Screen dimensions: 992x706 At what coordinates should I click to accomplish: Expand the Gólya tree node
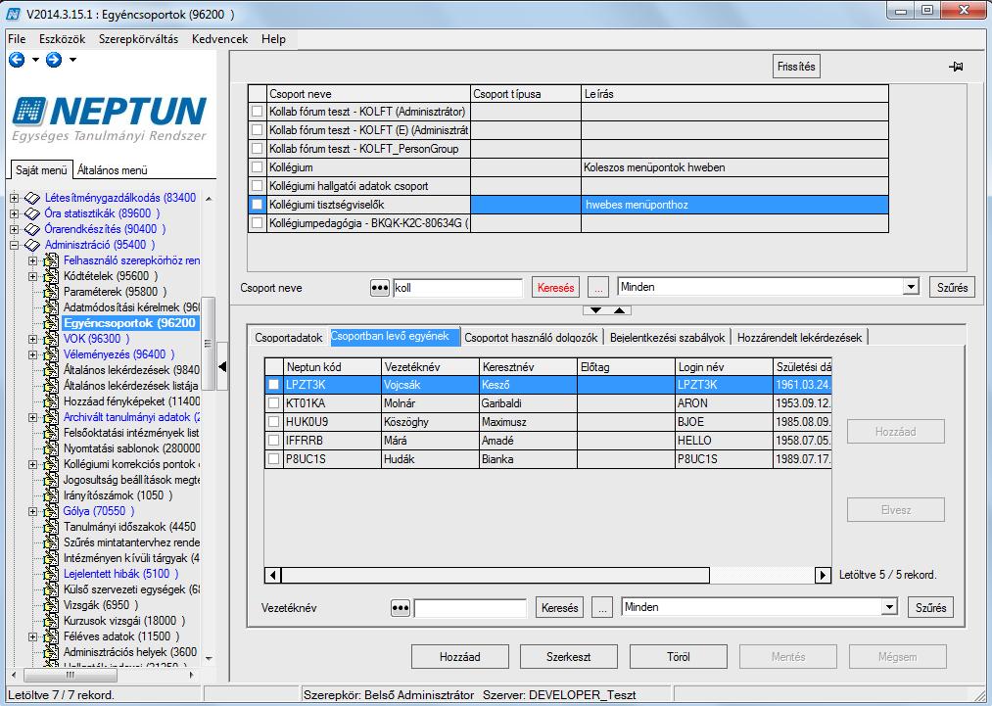33,511
